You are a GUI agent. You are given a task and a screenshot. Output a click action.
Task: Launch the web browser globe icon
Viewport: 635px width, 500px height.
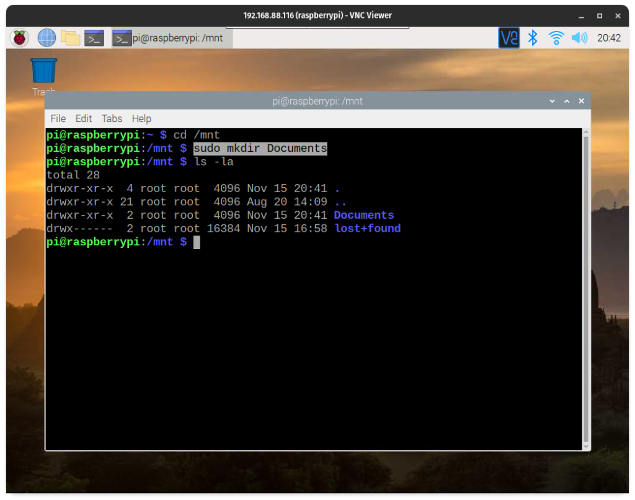(47, 38)
